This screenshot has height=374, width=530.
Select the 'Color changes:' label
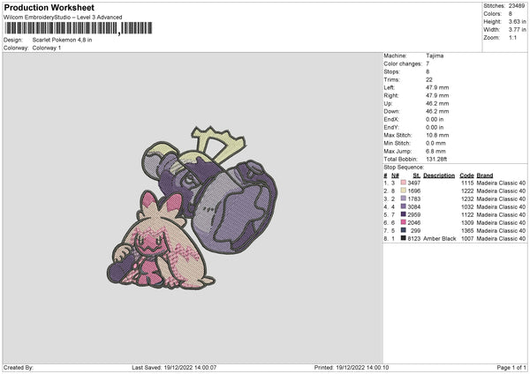tap(403, 64)
